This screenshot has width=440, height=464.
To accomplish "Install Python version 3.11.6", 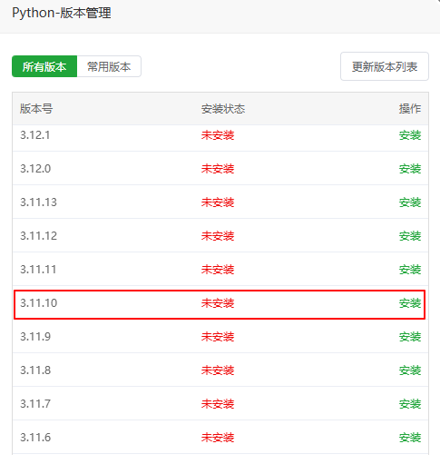I will (x=410, y=438).
